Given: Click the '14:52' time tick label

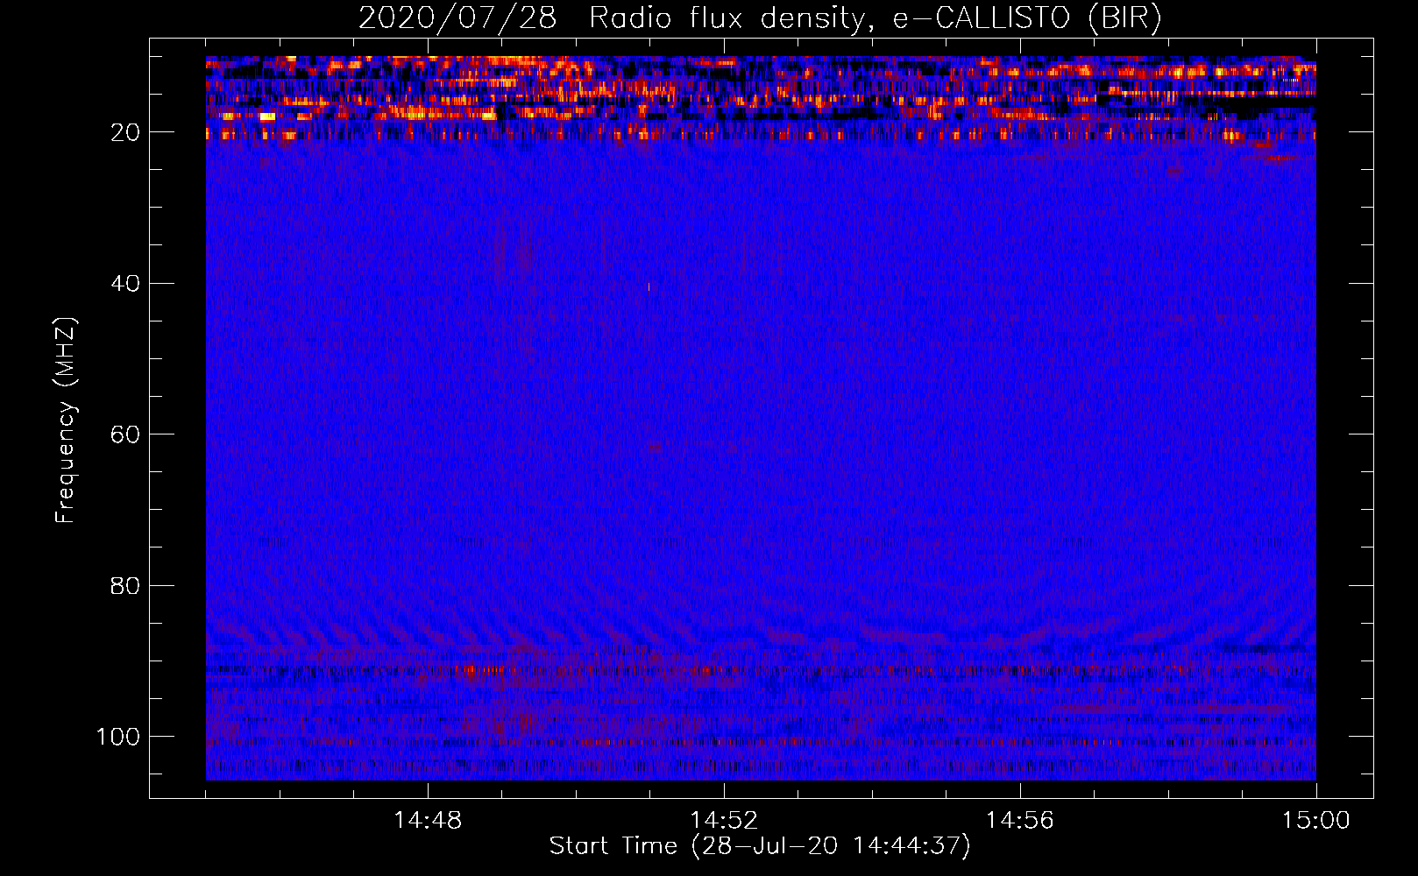Looking at the screenshot, I should pyautogui.click(x=724, y=821).
